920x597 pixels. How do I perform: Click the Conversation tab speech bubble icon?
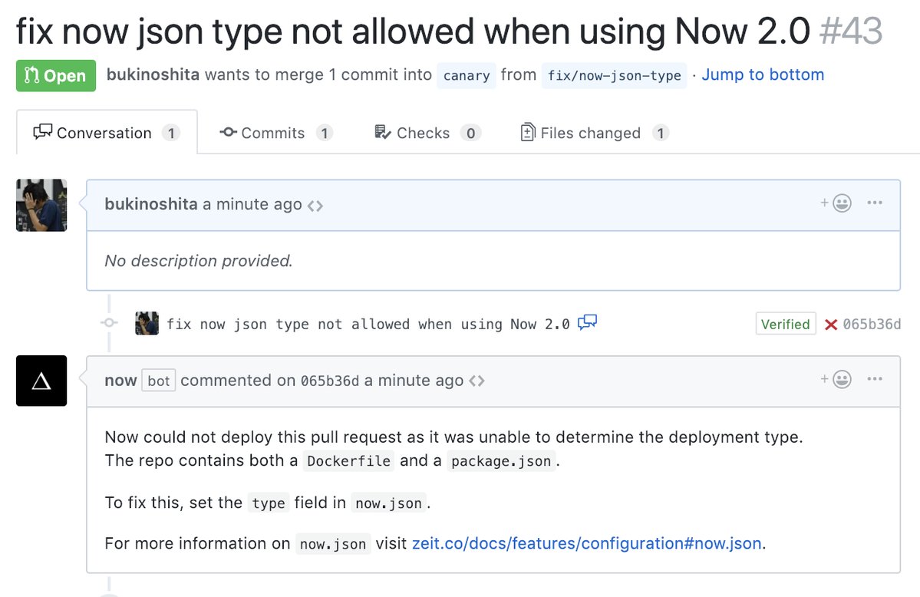43,133
